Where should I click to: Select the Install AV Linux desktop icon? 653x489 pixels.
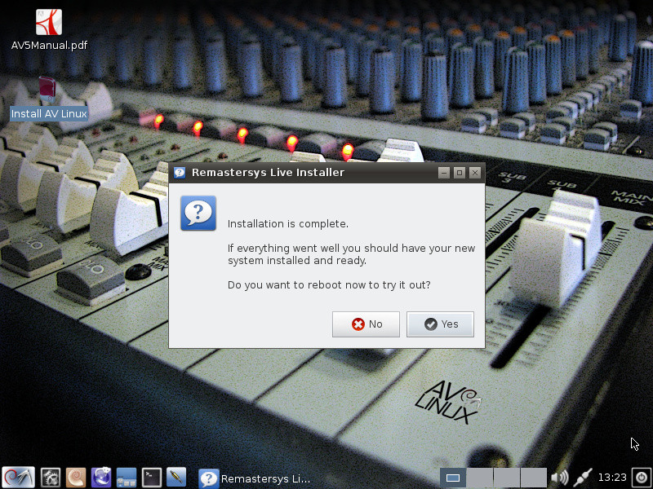click(x=49, y=99)
